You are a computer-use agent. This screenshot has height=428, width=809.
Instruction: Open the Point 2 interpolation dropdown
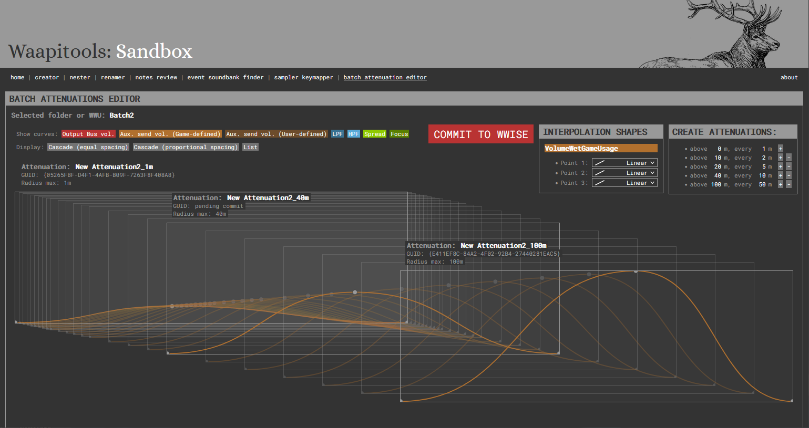click(624, 173)
